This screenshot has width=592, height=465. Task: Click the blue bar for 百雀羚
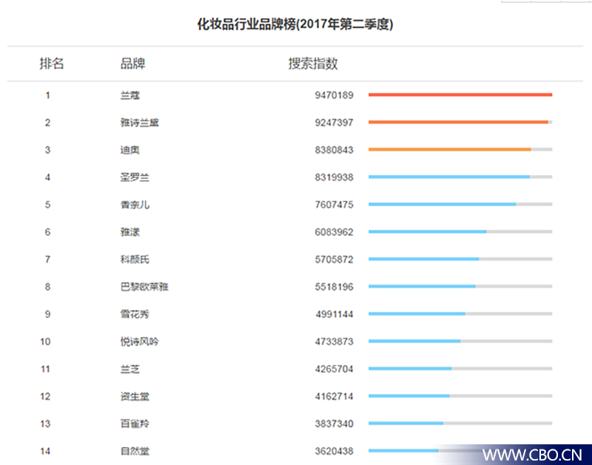(x=406, y=424)
